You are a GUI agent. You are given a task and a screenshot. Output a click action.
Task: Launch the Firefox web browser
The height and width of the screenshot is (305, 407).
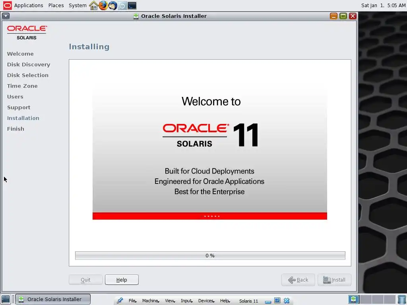pos(103,6)
